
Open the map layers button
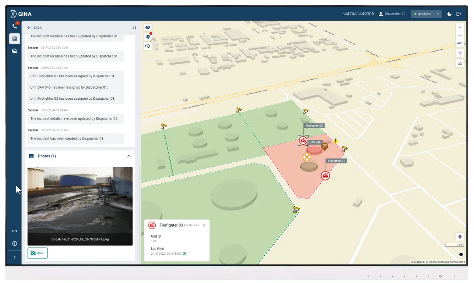pos(460,237)
